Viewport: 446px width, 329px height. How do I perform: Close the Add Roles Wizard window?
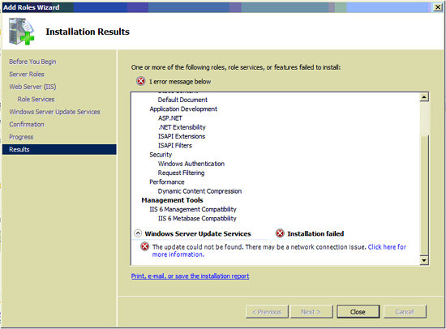coord(438,7)
